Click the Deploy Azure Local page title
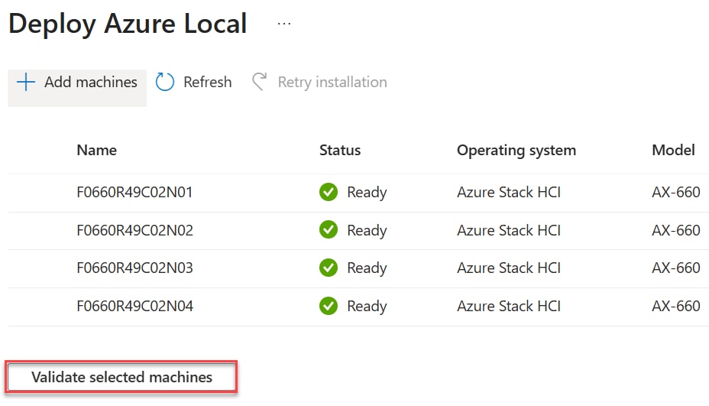 point(128,24)
